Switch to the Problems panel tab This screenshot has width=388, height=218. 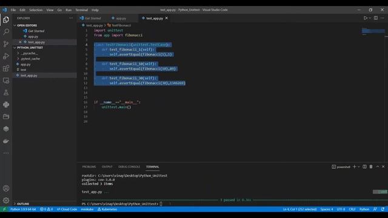coord(89,167)
